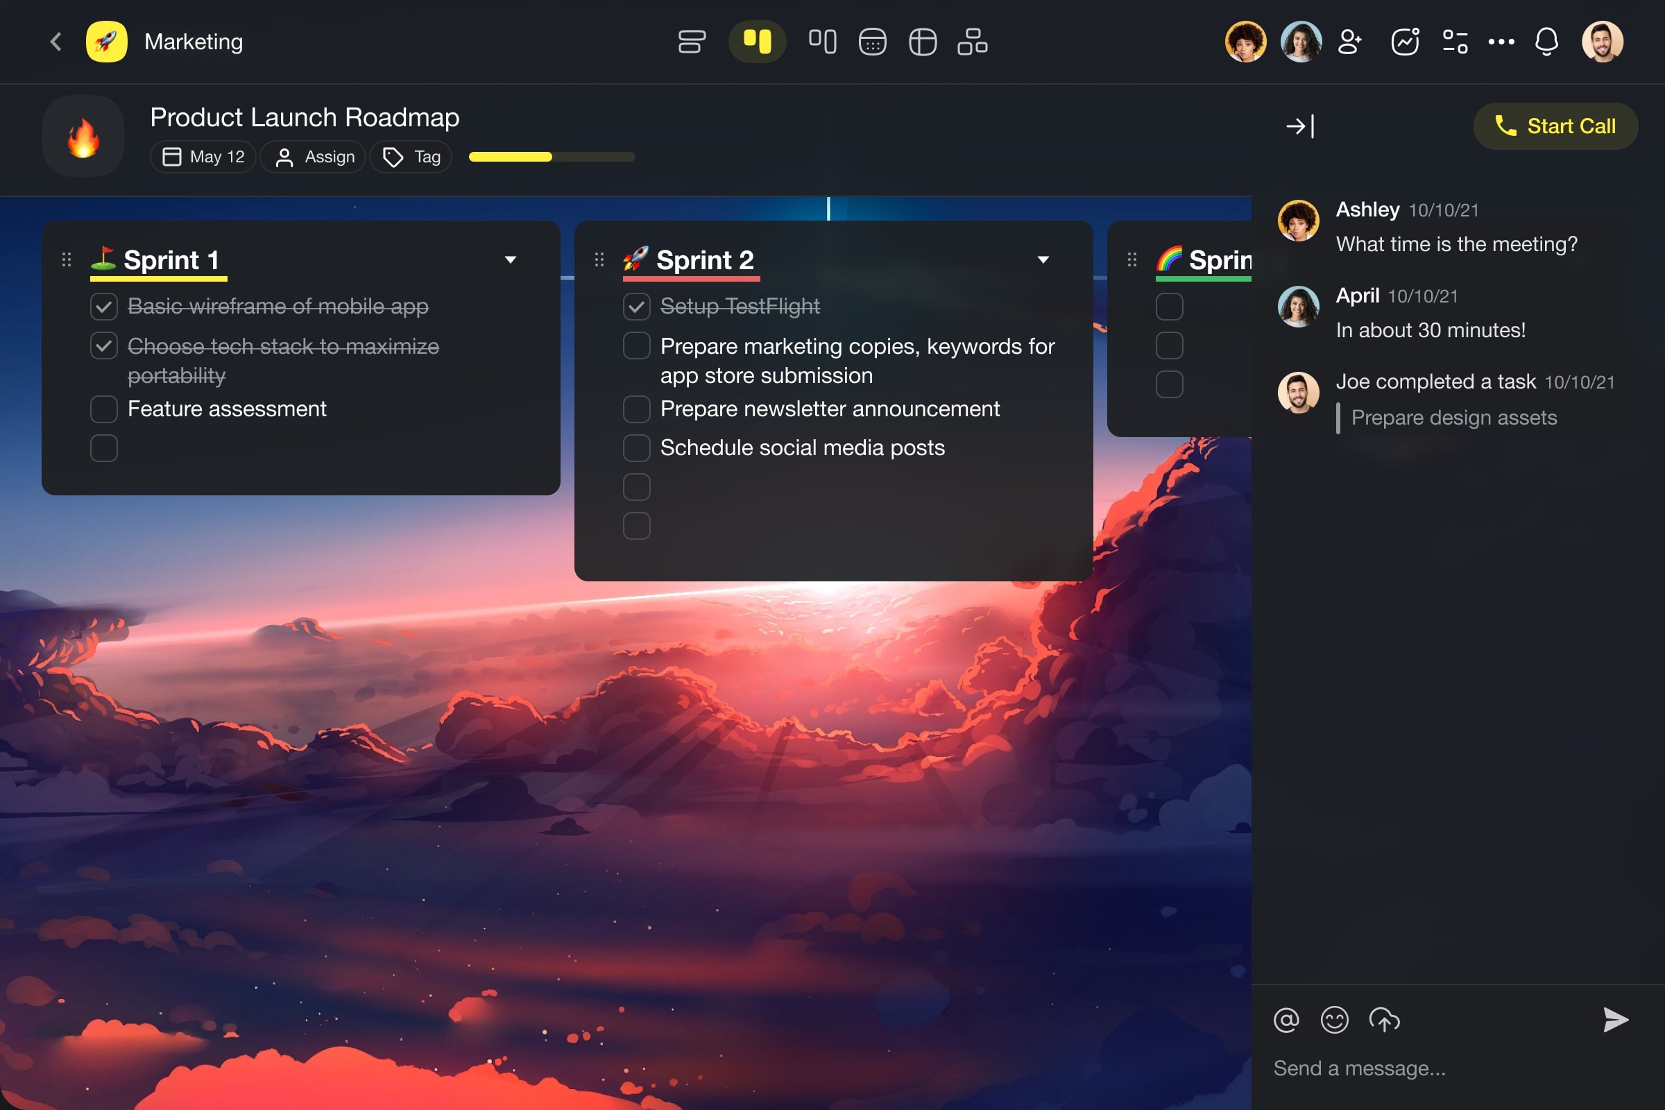The height and width of the screenshot is (1110, 1665).
Task: Go back to Marketing workspace
Action: [x=55, y=42]
